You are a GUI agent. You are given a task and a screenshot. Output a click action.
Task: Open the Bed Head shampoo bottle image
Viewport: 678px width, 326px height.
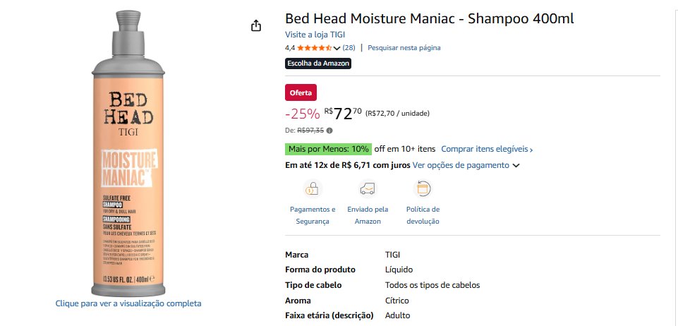(x=128, y=155)
